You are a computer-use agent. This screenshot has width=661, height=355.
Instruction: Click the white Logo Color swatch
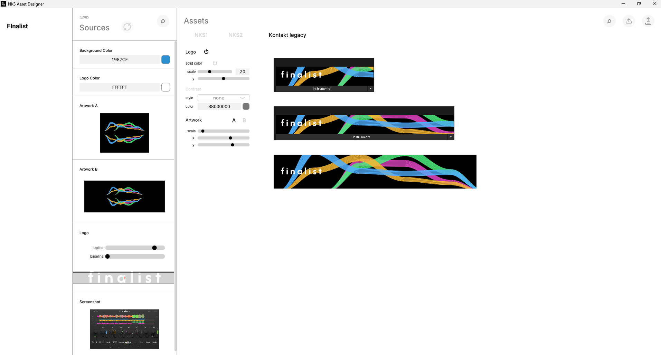pos(166,87)
